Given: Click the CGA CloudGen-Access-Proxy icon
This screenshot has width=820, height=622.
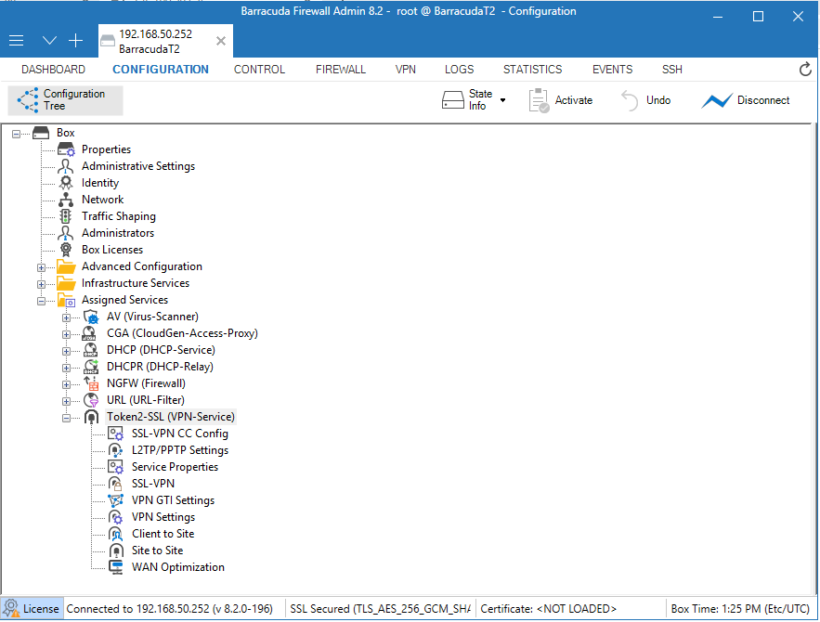Looking at the screenshot, I should click(90, 333).
